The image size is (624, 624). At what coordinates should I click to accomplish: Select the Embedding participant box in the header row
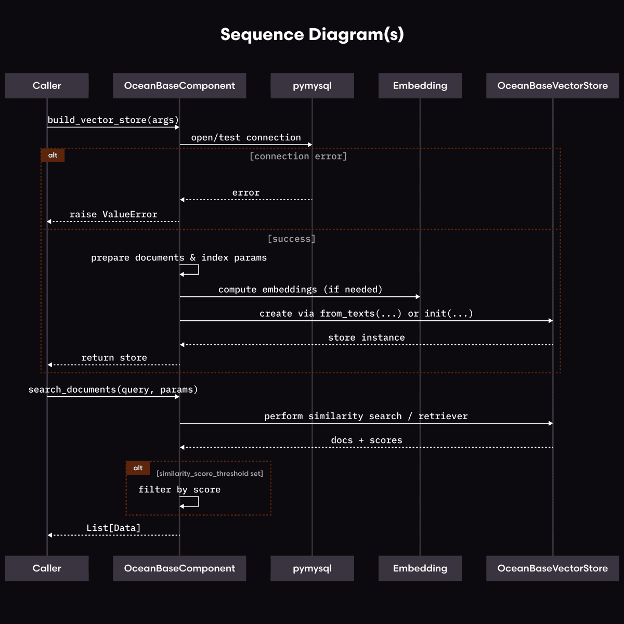pos(420,86)
